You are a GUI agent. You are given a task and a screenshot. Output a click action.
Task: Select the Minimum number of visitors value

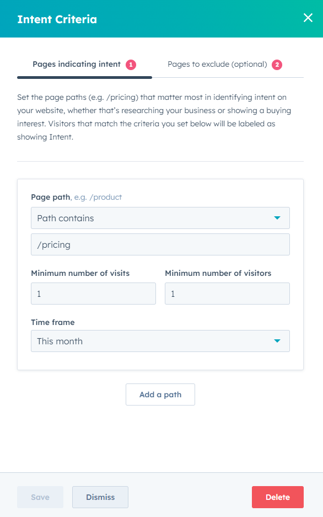click(x=227, y=294)
